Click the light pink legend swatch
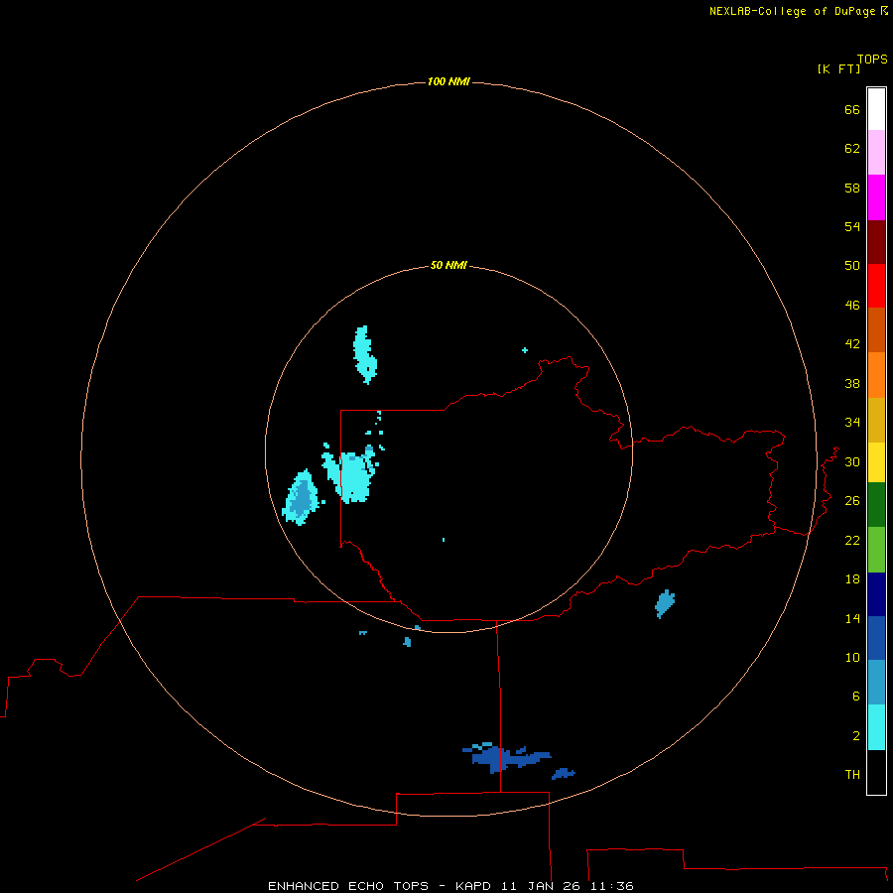 coord(876,152)
